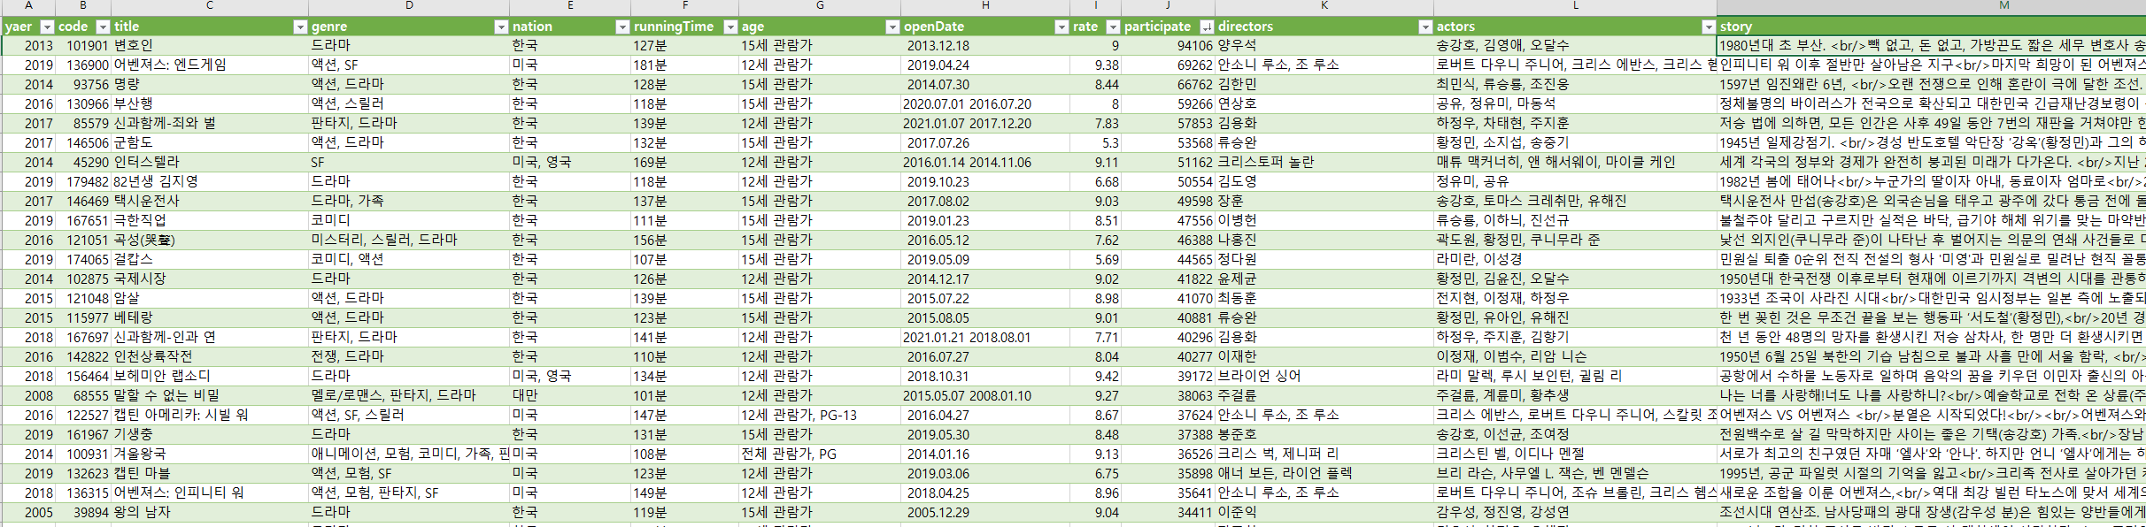Open the nation column filter dropdown
The height and width of the screenshot is (527, 2146).
[622, 27]
